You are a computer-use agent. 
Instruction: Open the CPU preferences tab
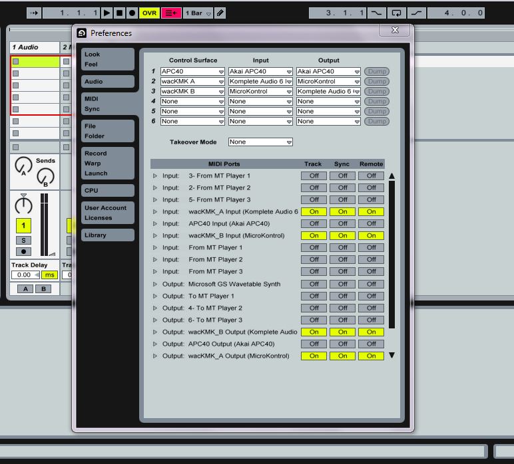(x=107, y=190)
